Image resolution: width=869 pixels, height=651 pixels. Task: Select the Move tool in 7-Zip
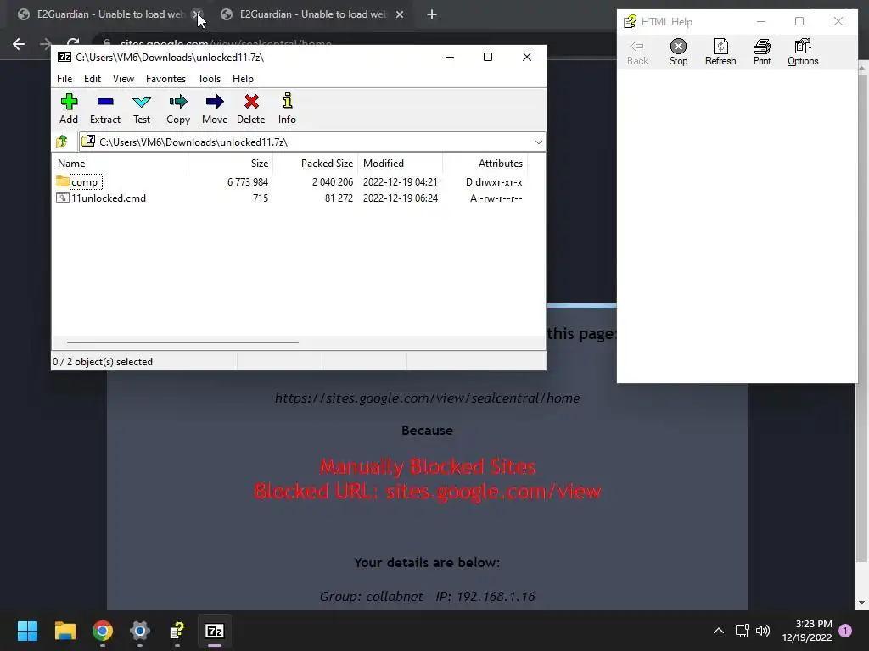215,108
